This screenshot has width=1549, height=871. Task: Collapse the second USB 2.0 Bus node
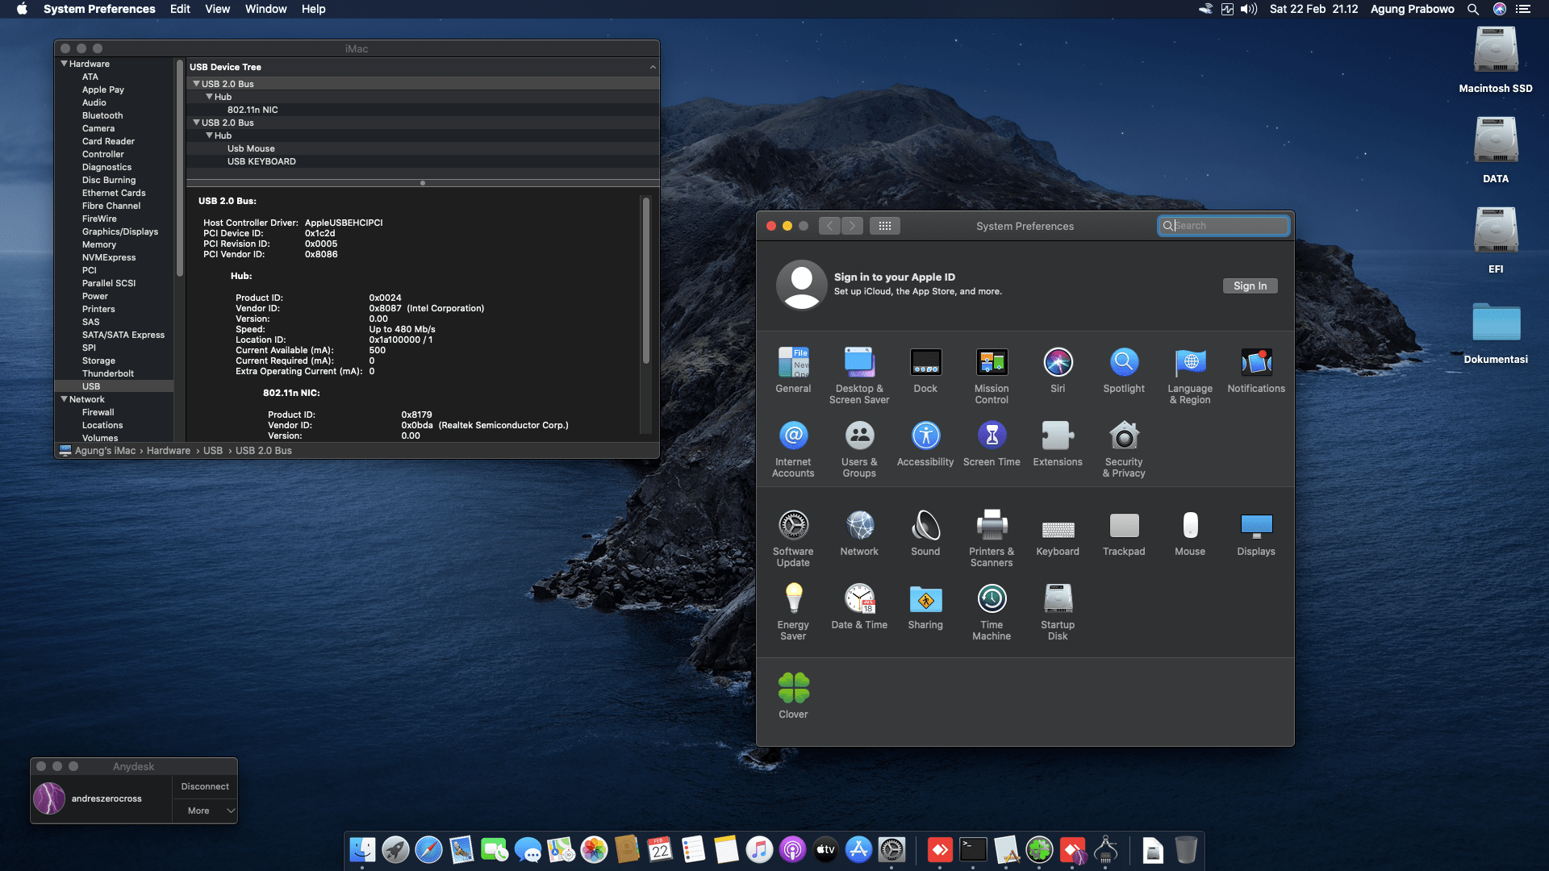(196, 123)
